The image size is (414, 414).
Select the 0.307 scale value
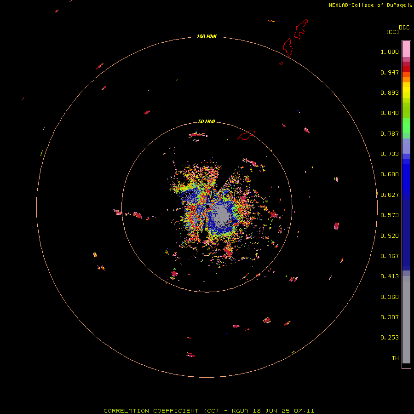[x=390, y=317]
